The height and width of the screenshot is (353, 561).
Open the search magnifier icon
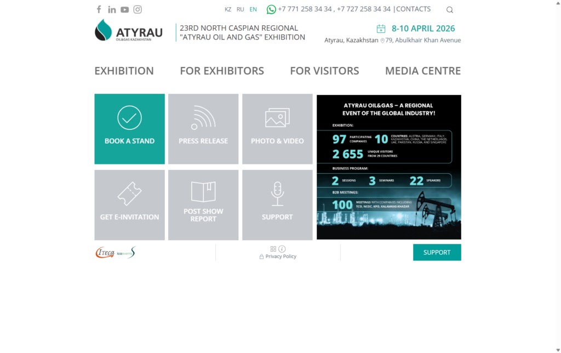click(450, 10)
